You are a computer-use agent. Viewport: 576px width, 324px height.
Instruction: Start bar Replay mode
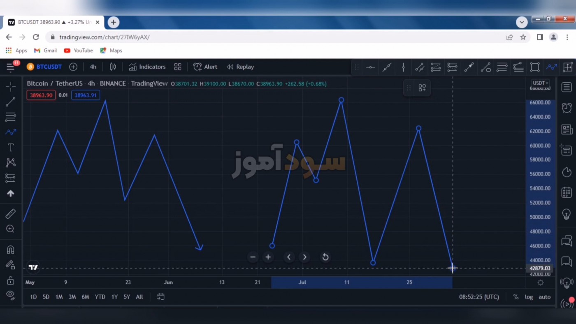[240, 67]
